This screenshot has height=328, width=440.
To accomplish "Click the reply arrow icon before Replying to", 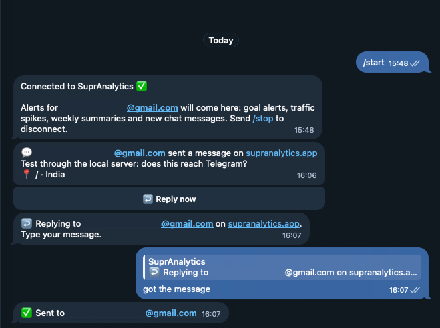I will 27,223.
